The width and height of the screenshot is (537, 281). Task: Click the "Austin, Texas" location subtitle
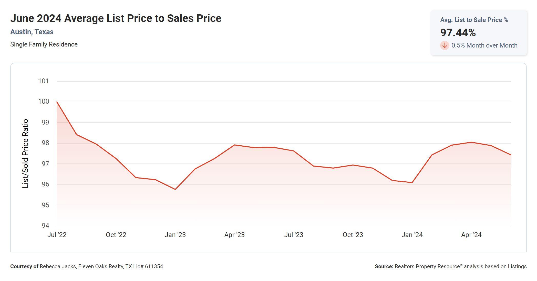(32, 32)
